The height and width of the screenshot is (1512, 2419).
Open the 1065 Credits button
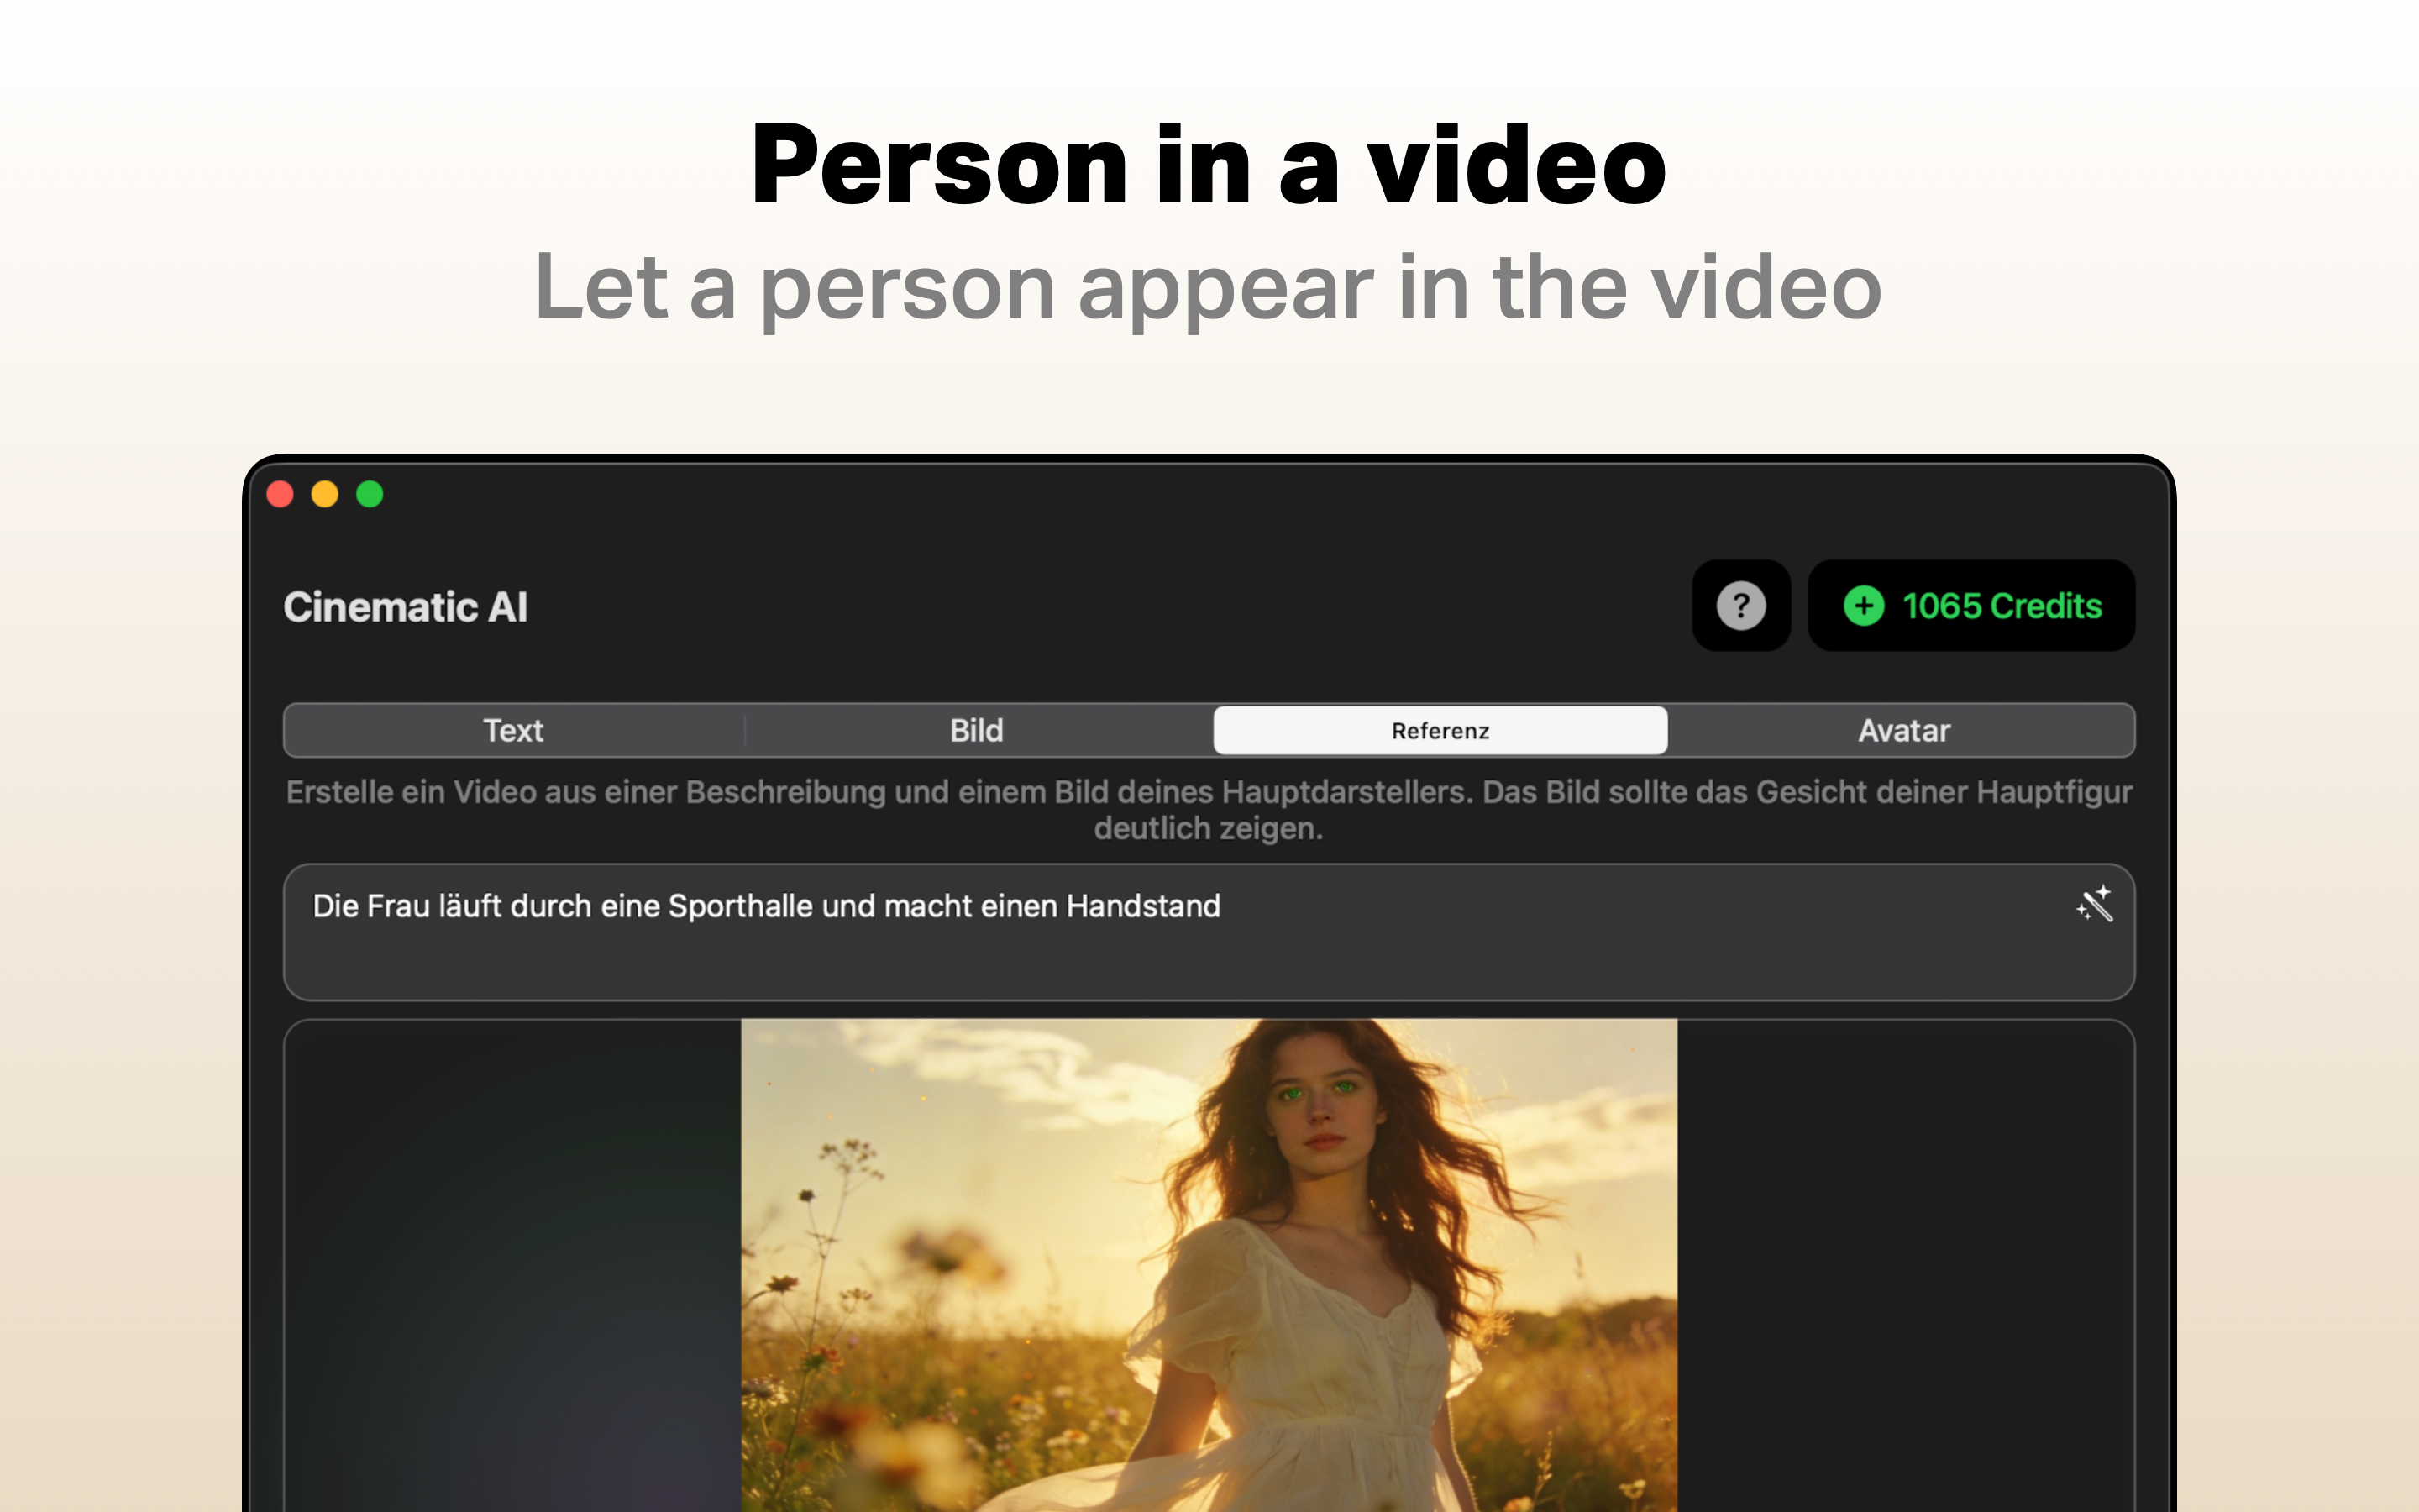(1971, 606)
